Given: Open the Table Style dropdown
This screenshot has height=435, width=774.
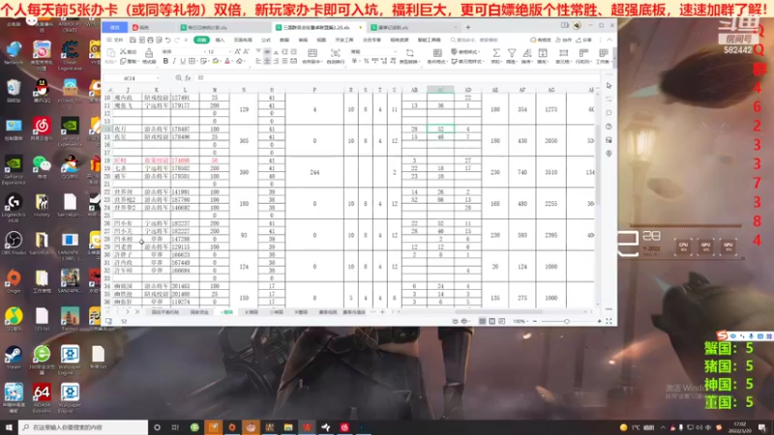Looking at the screenshot, I should point(465,52).
